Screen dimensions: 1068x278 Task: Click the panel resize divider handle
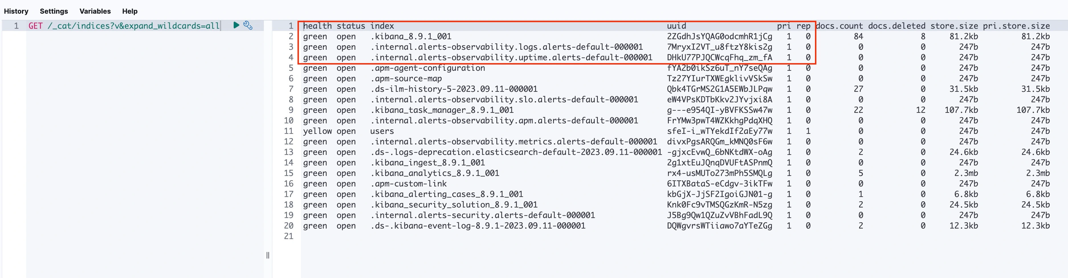pos(268,255)
